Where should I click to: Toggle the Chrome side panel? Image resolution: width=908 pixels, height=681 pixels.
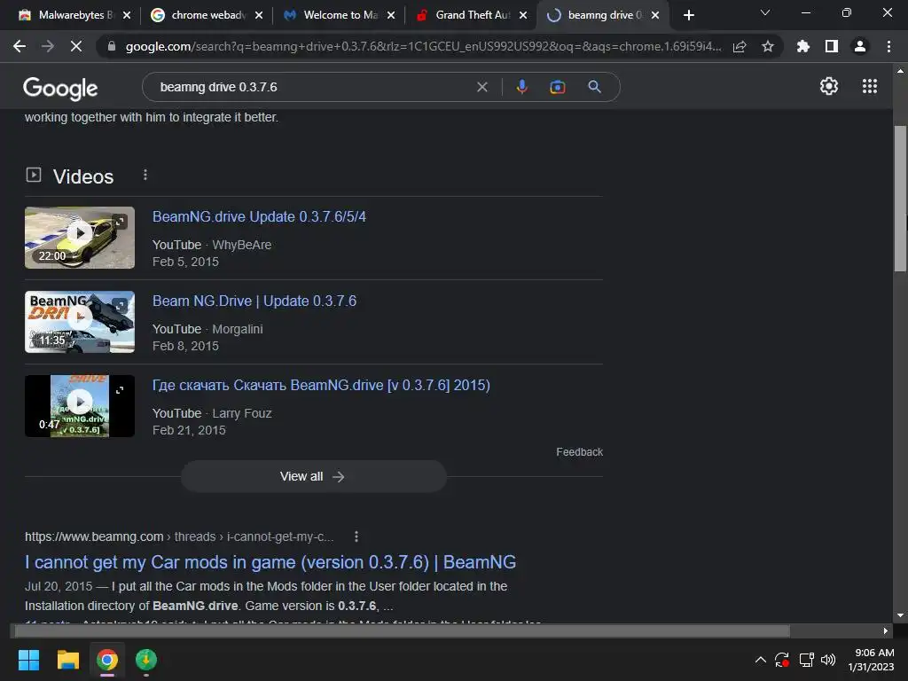coord(832,46)
